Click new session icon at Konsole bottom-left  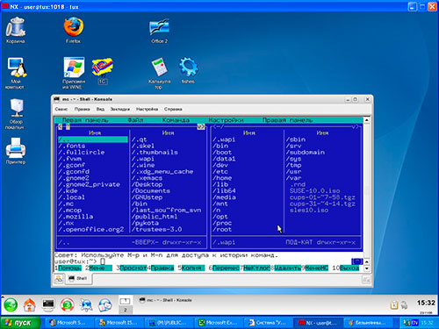click(x=59, y=278)
